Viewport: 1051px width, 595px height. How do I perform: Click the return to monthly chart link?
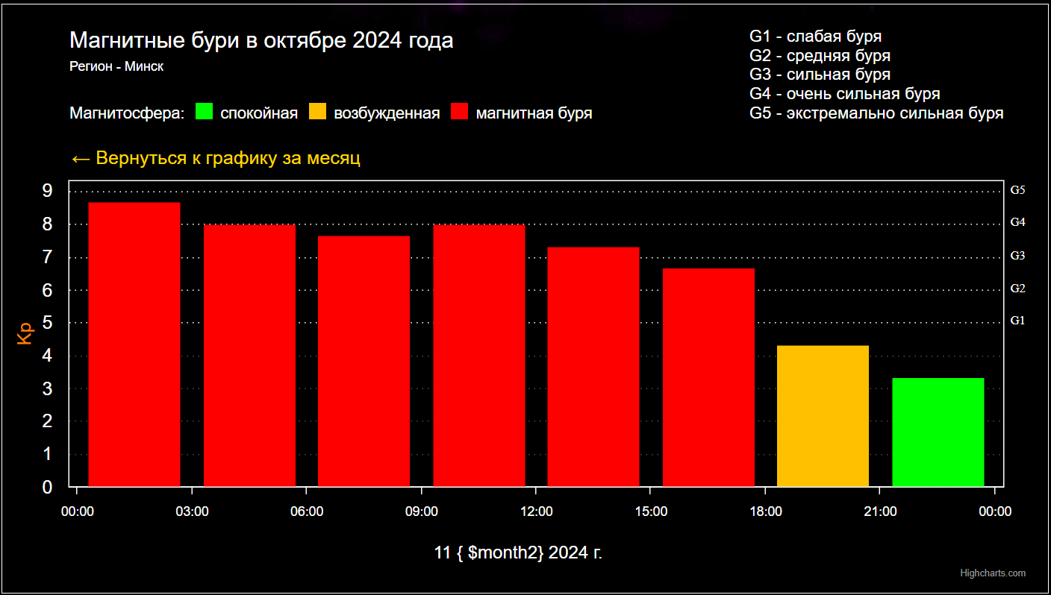(215, 159)
